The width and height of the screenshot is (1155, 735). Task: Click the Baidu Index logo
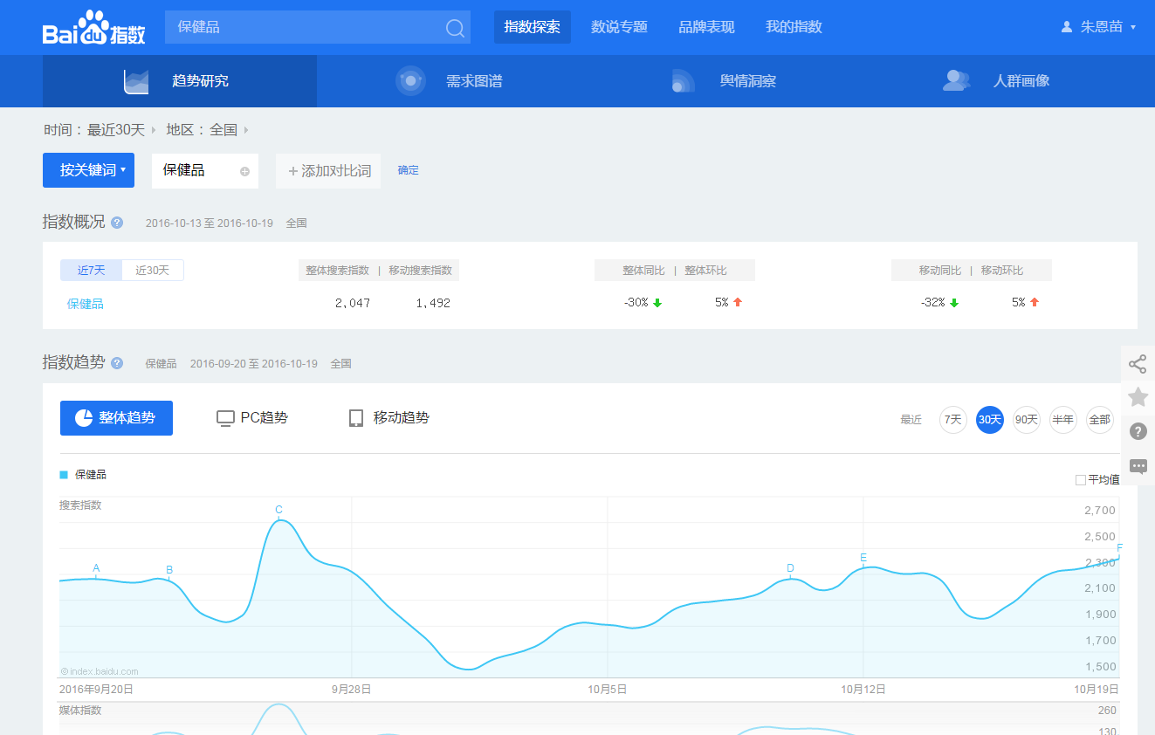pyautogui.click(x=93, y=28)
